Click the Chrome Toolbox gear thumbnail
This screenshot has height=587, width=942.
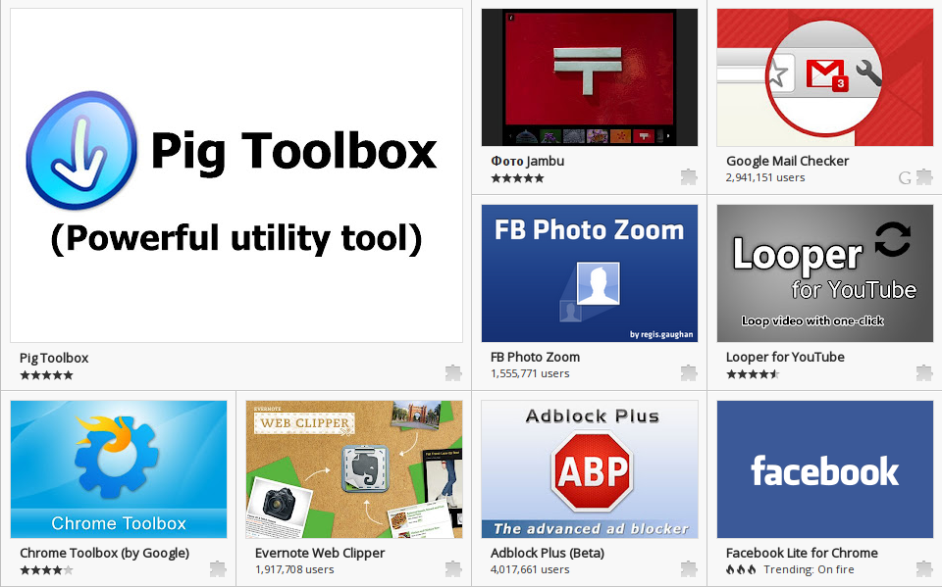119,469
